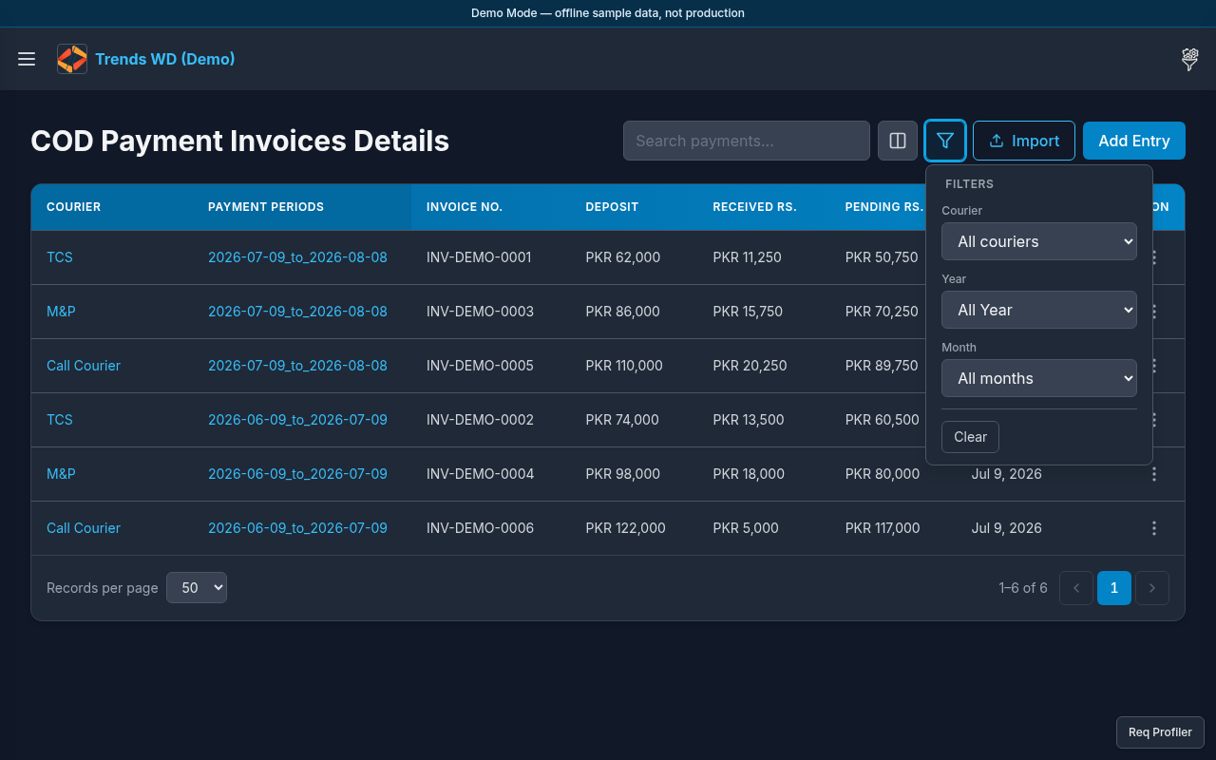Open M&P courier link for INV-DEMO-0004
Viewport: 1216px width, 760px height.
tap(61, 474)
